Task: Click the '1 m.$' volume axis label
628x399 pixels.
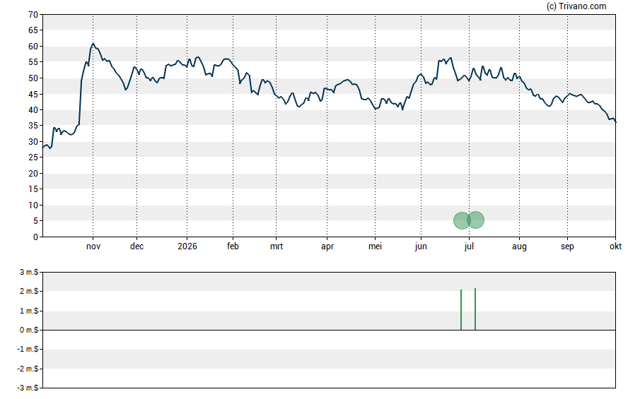Action: point(29,311)
